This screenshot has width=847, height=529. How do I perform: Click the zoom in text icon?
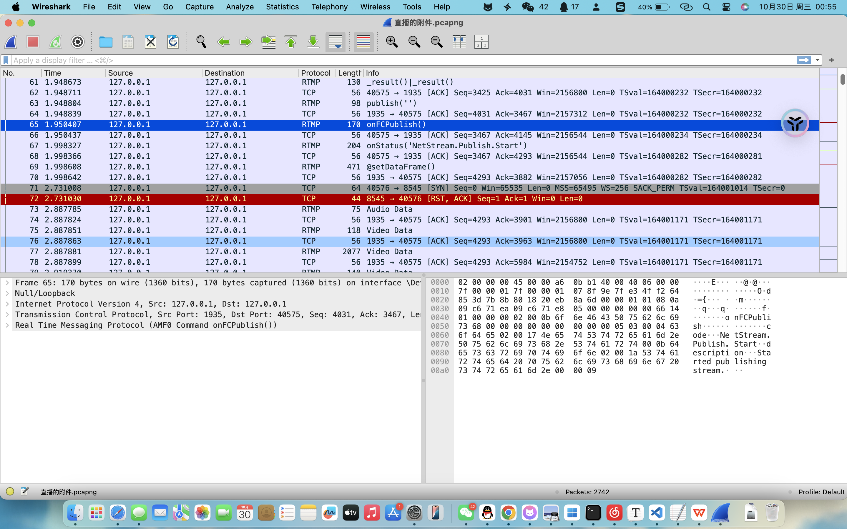coord(391,42)
